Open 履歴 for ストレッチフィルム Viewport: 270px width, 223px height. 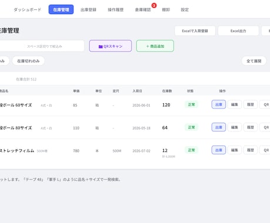251,150
